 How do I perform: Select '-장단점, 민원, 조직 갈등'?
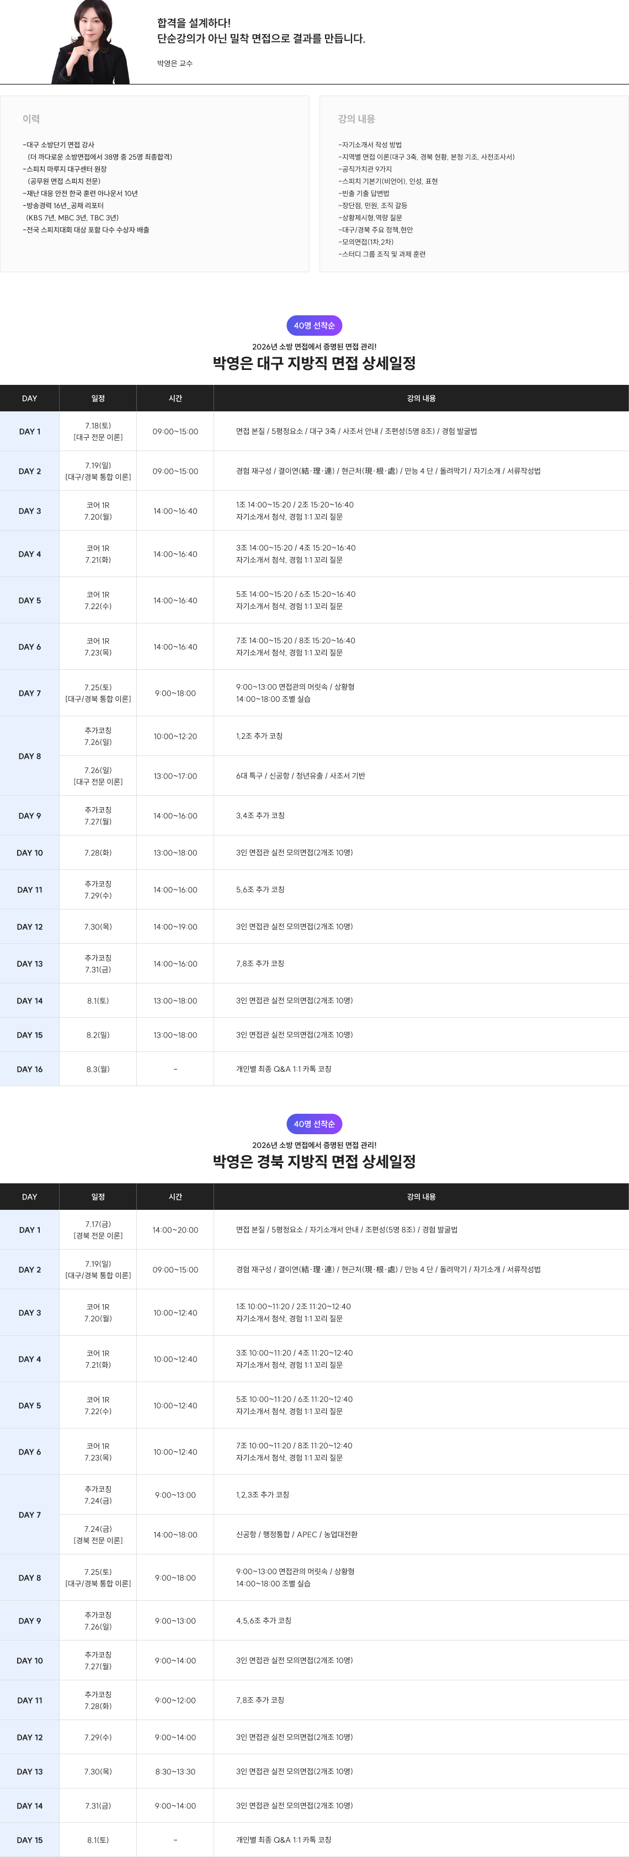pyautogui.click(x=373, y=205)
